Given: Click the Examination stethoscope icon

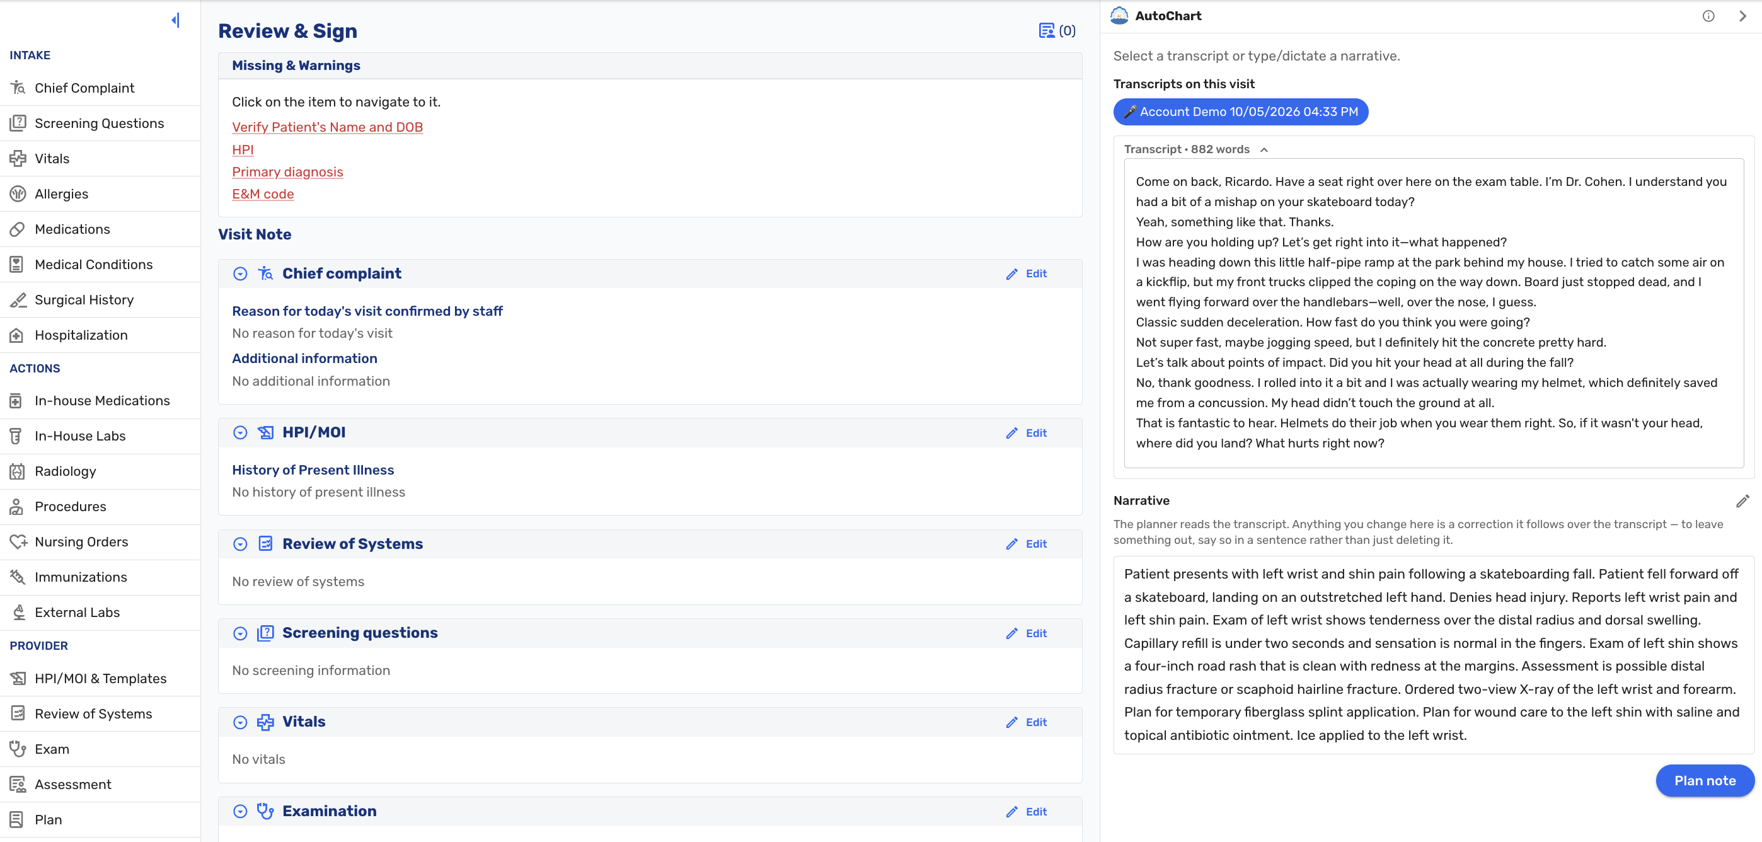Looking at the screenshot, I should pyautogui.click(x=265, y=811).
